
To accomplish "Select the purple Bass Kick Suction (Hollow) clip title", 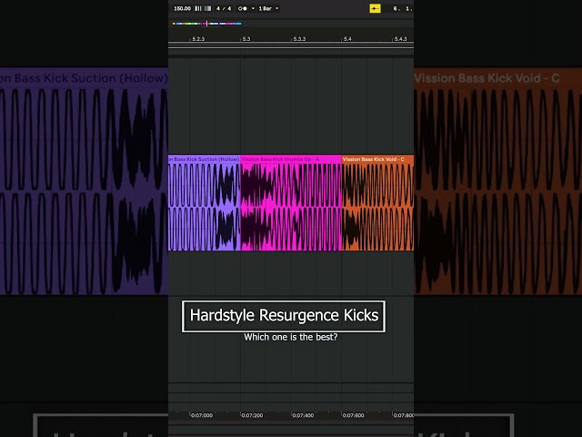I will pyautogui.click(x=204, y=159).
